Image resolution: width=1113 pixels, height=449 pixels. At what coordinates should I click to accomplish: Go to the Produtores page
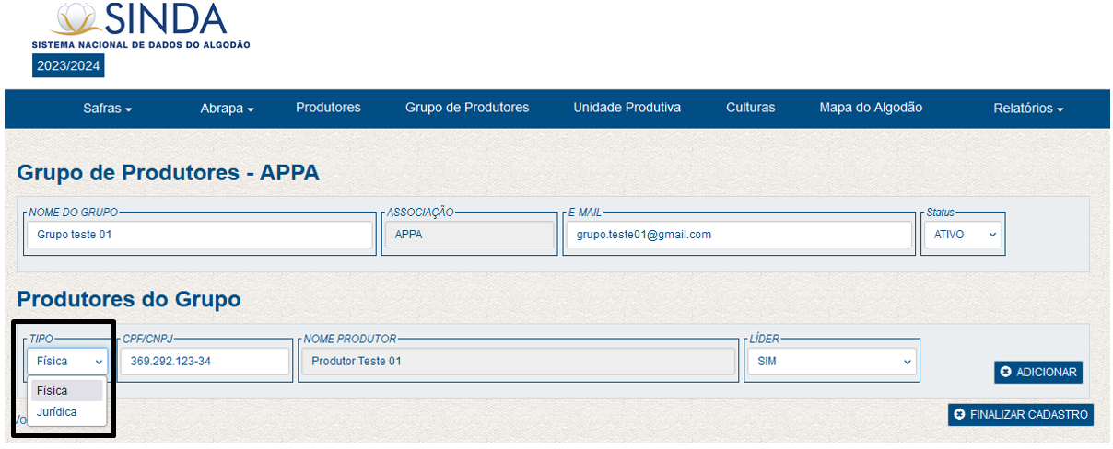[x=328, y=108]
